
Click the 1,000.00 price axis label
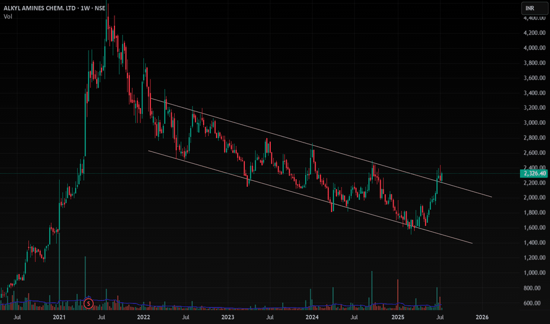tap(535, 273)
